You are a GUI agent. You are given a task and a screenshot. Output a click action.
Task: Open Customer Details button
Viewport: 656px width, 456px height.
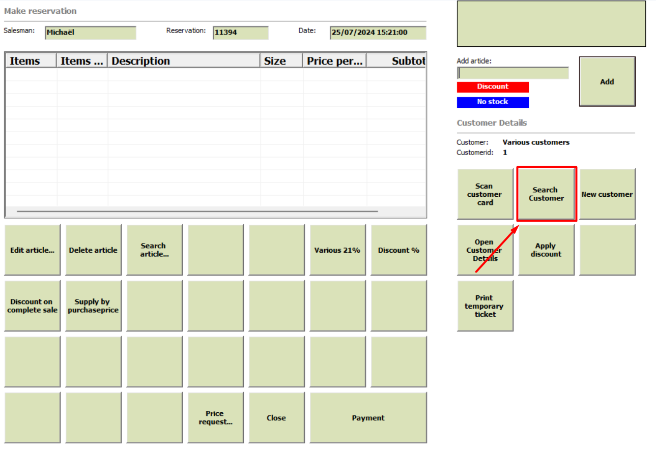485,250
